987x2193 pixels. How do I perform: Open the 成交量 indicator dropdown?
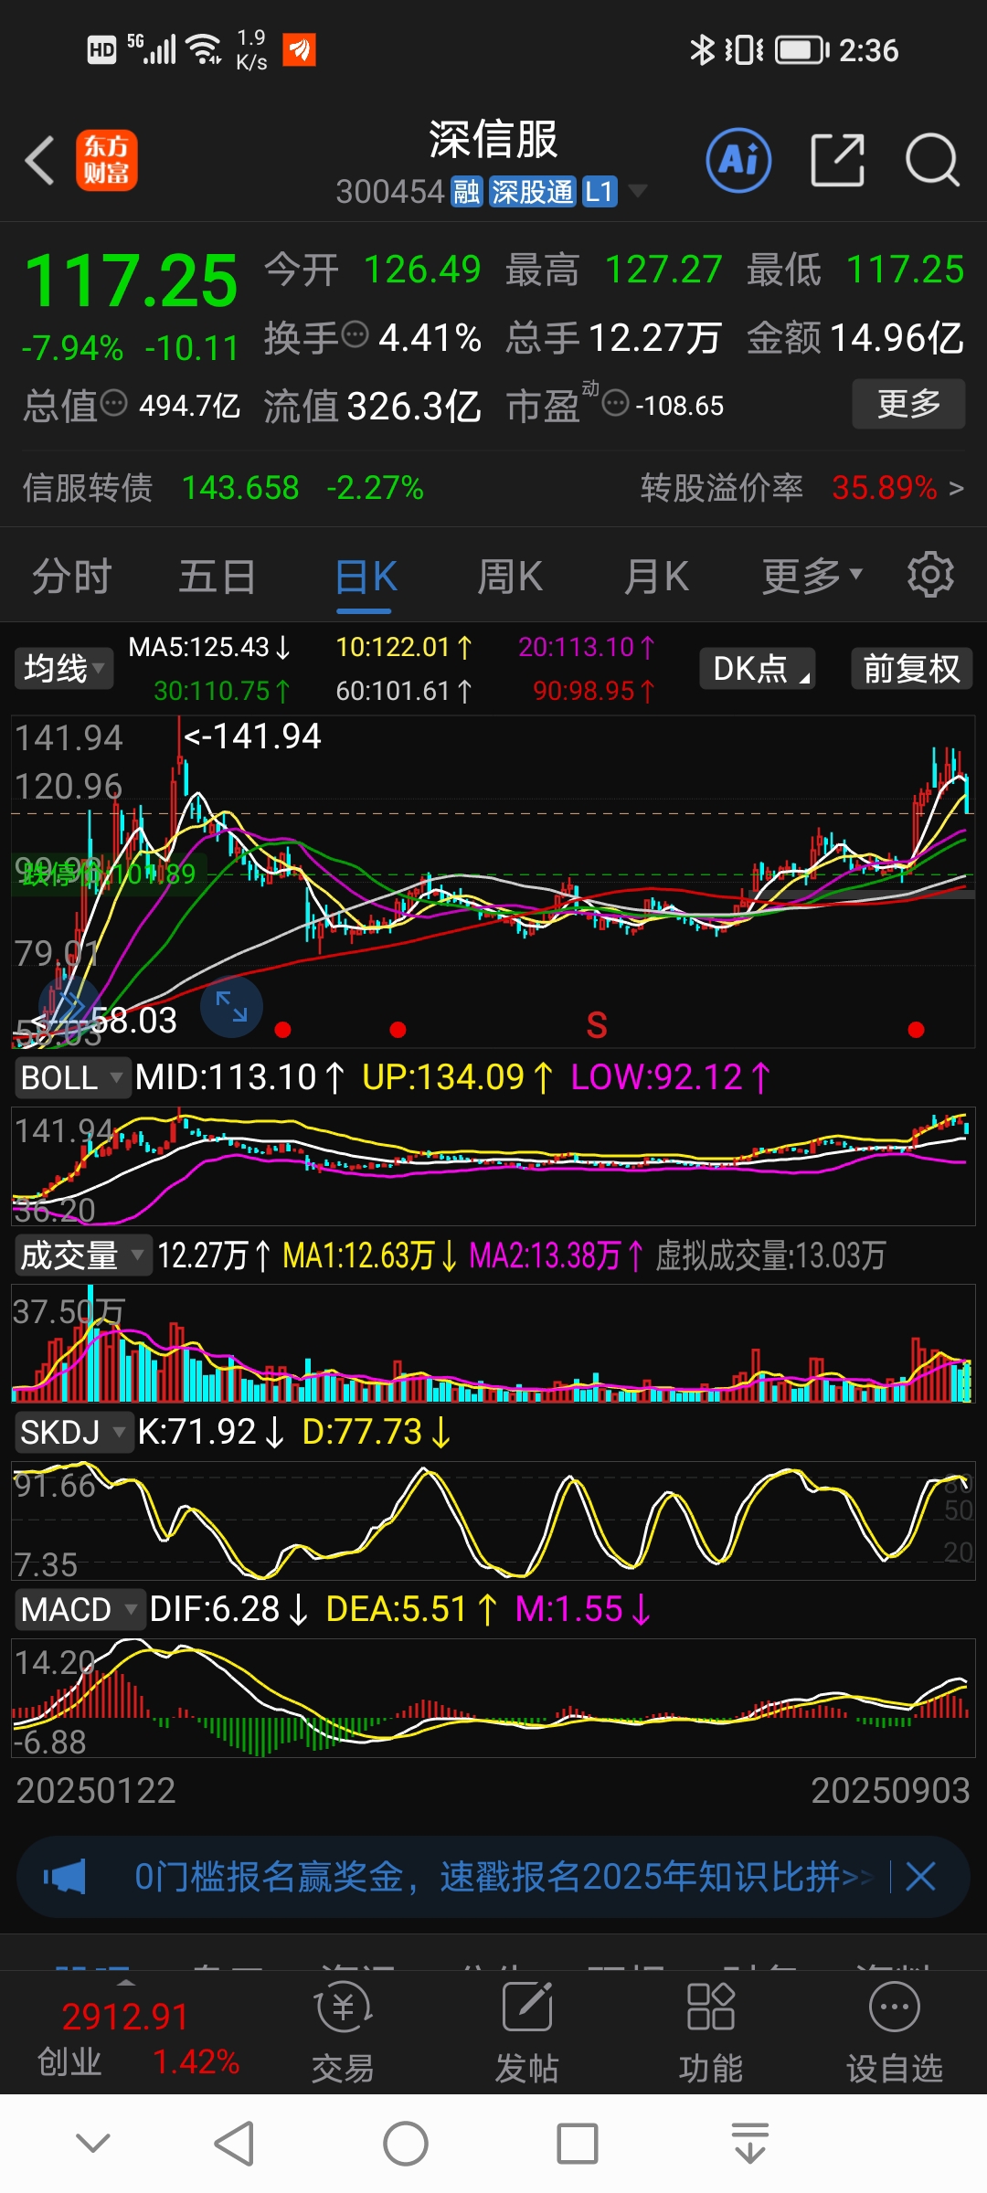pyautogui.click(x=82, y=1255)
